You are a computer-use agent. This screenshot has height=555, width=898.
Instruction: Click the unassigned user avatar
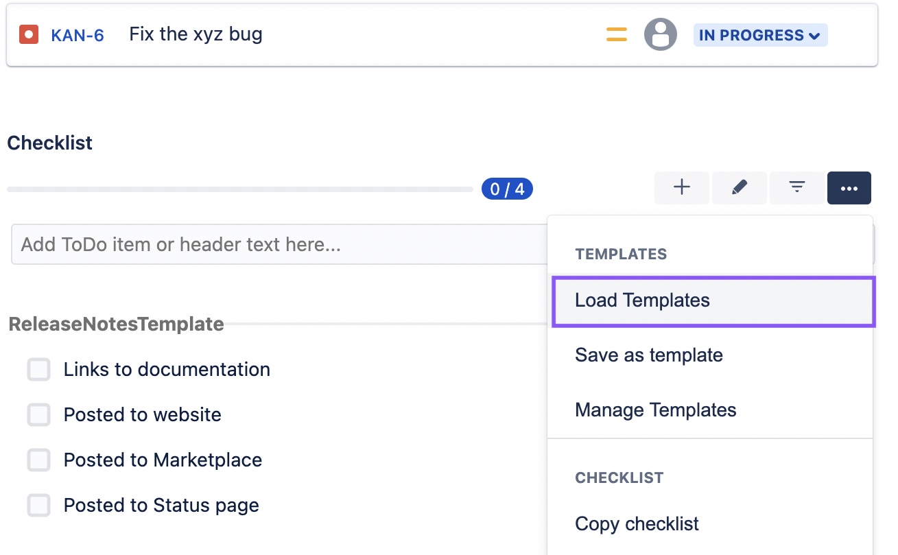coord(661,34)
